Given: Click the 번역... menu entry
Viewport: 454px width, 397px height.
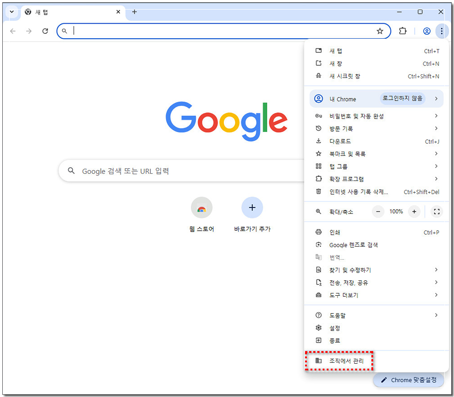Looking at the screenshot, I should point(377,258).
